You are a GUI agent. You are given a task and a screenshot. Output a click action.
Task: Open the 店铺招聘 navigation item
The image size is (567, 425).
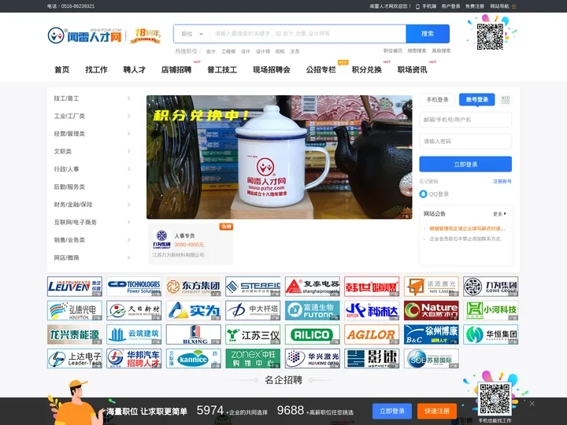[x=176, y=70]
